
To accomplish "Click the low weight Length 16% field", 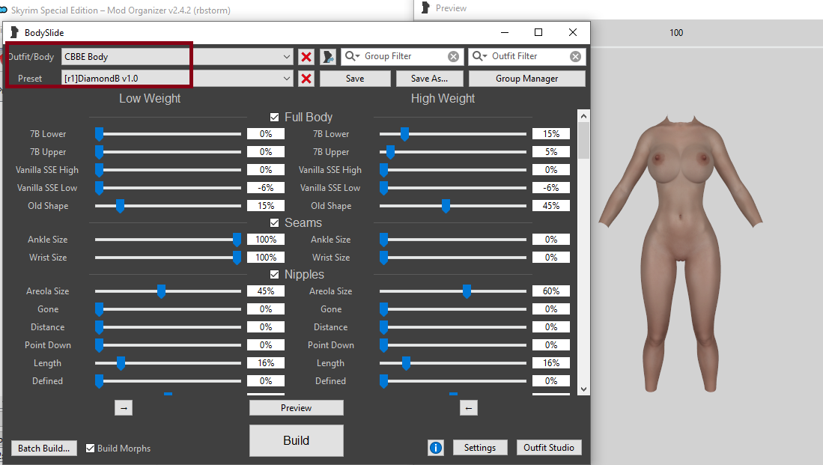I will coord(266,362).
